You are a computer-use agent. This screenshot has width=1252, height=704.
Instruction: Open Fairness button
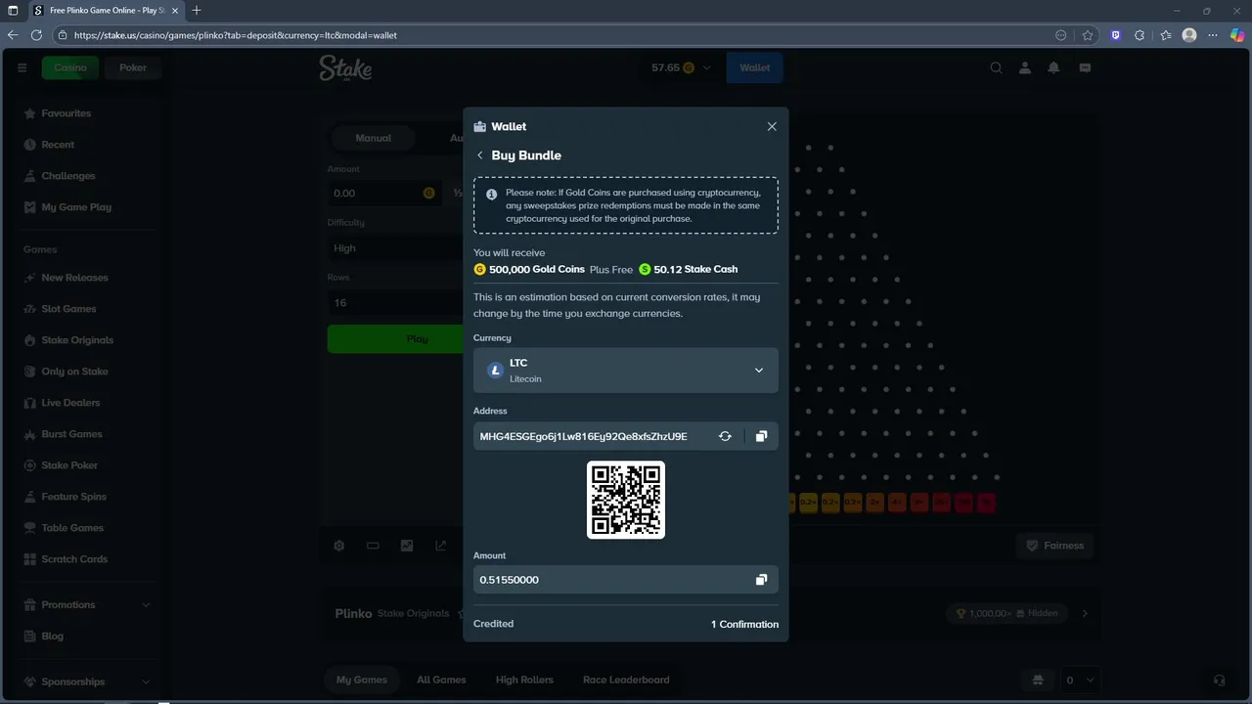click(1055, 546)
